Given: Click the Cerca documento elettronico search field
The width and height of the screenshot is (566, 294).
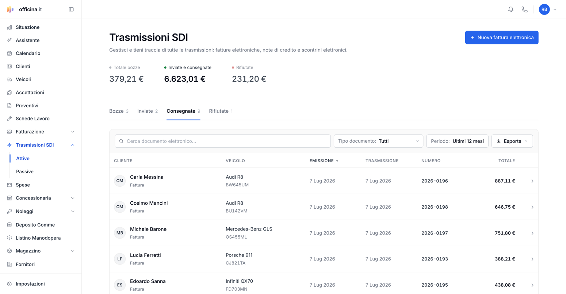Looking at the screenshot, I should point(223,141).
